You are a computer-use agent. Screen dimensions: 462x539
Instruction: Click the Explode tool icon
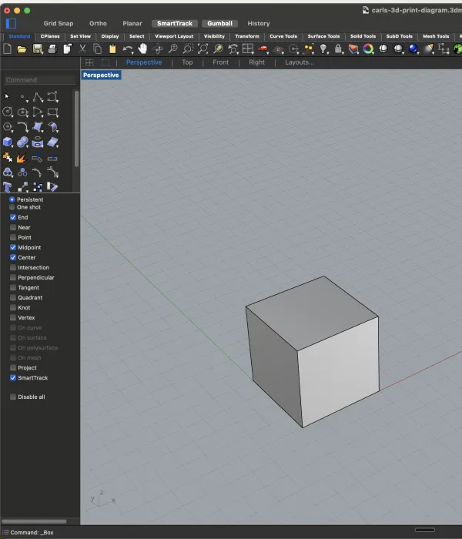pyautogui.click(x=22, y=157)
